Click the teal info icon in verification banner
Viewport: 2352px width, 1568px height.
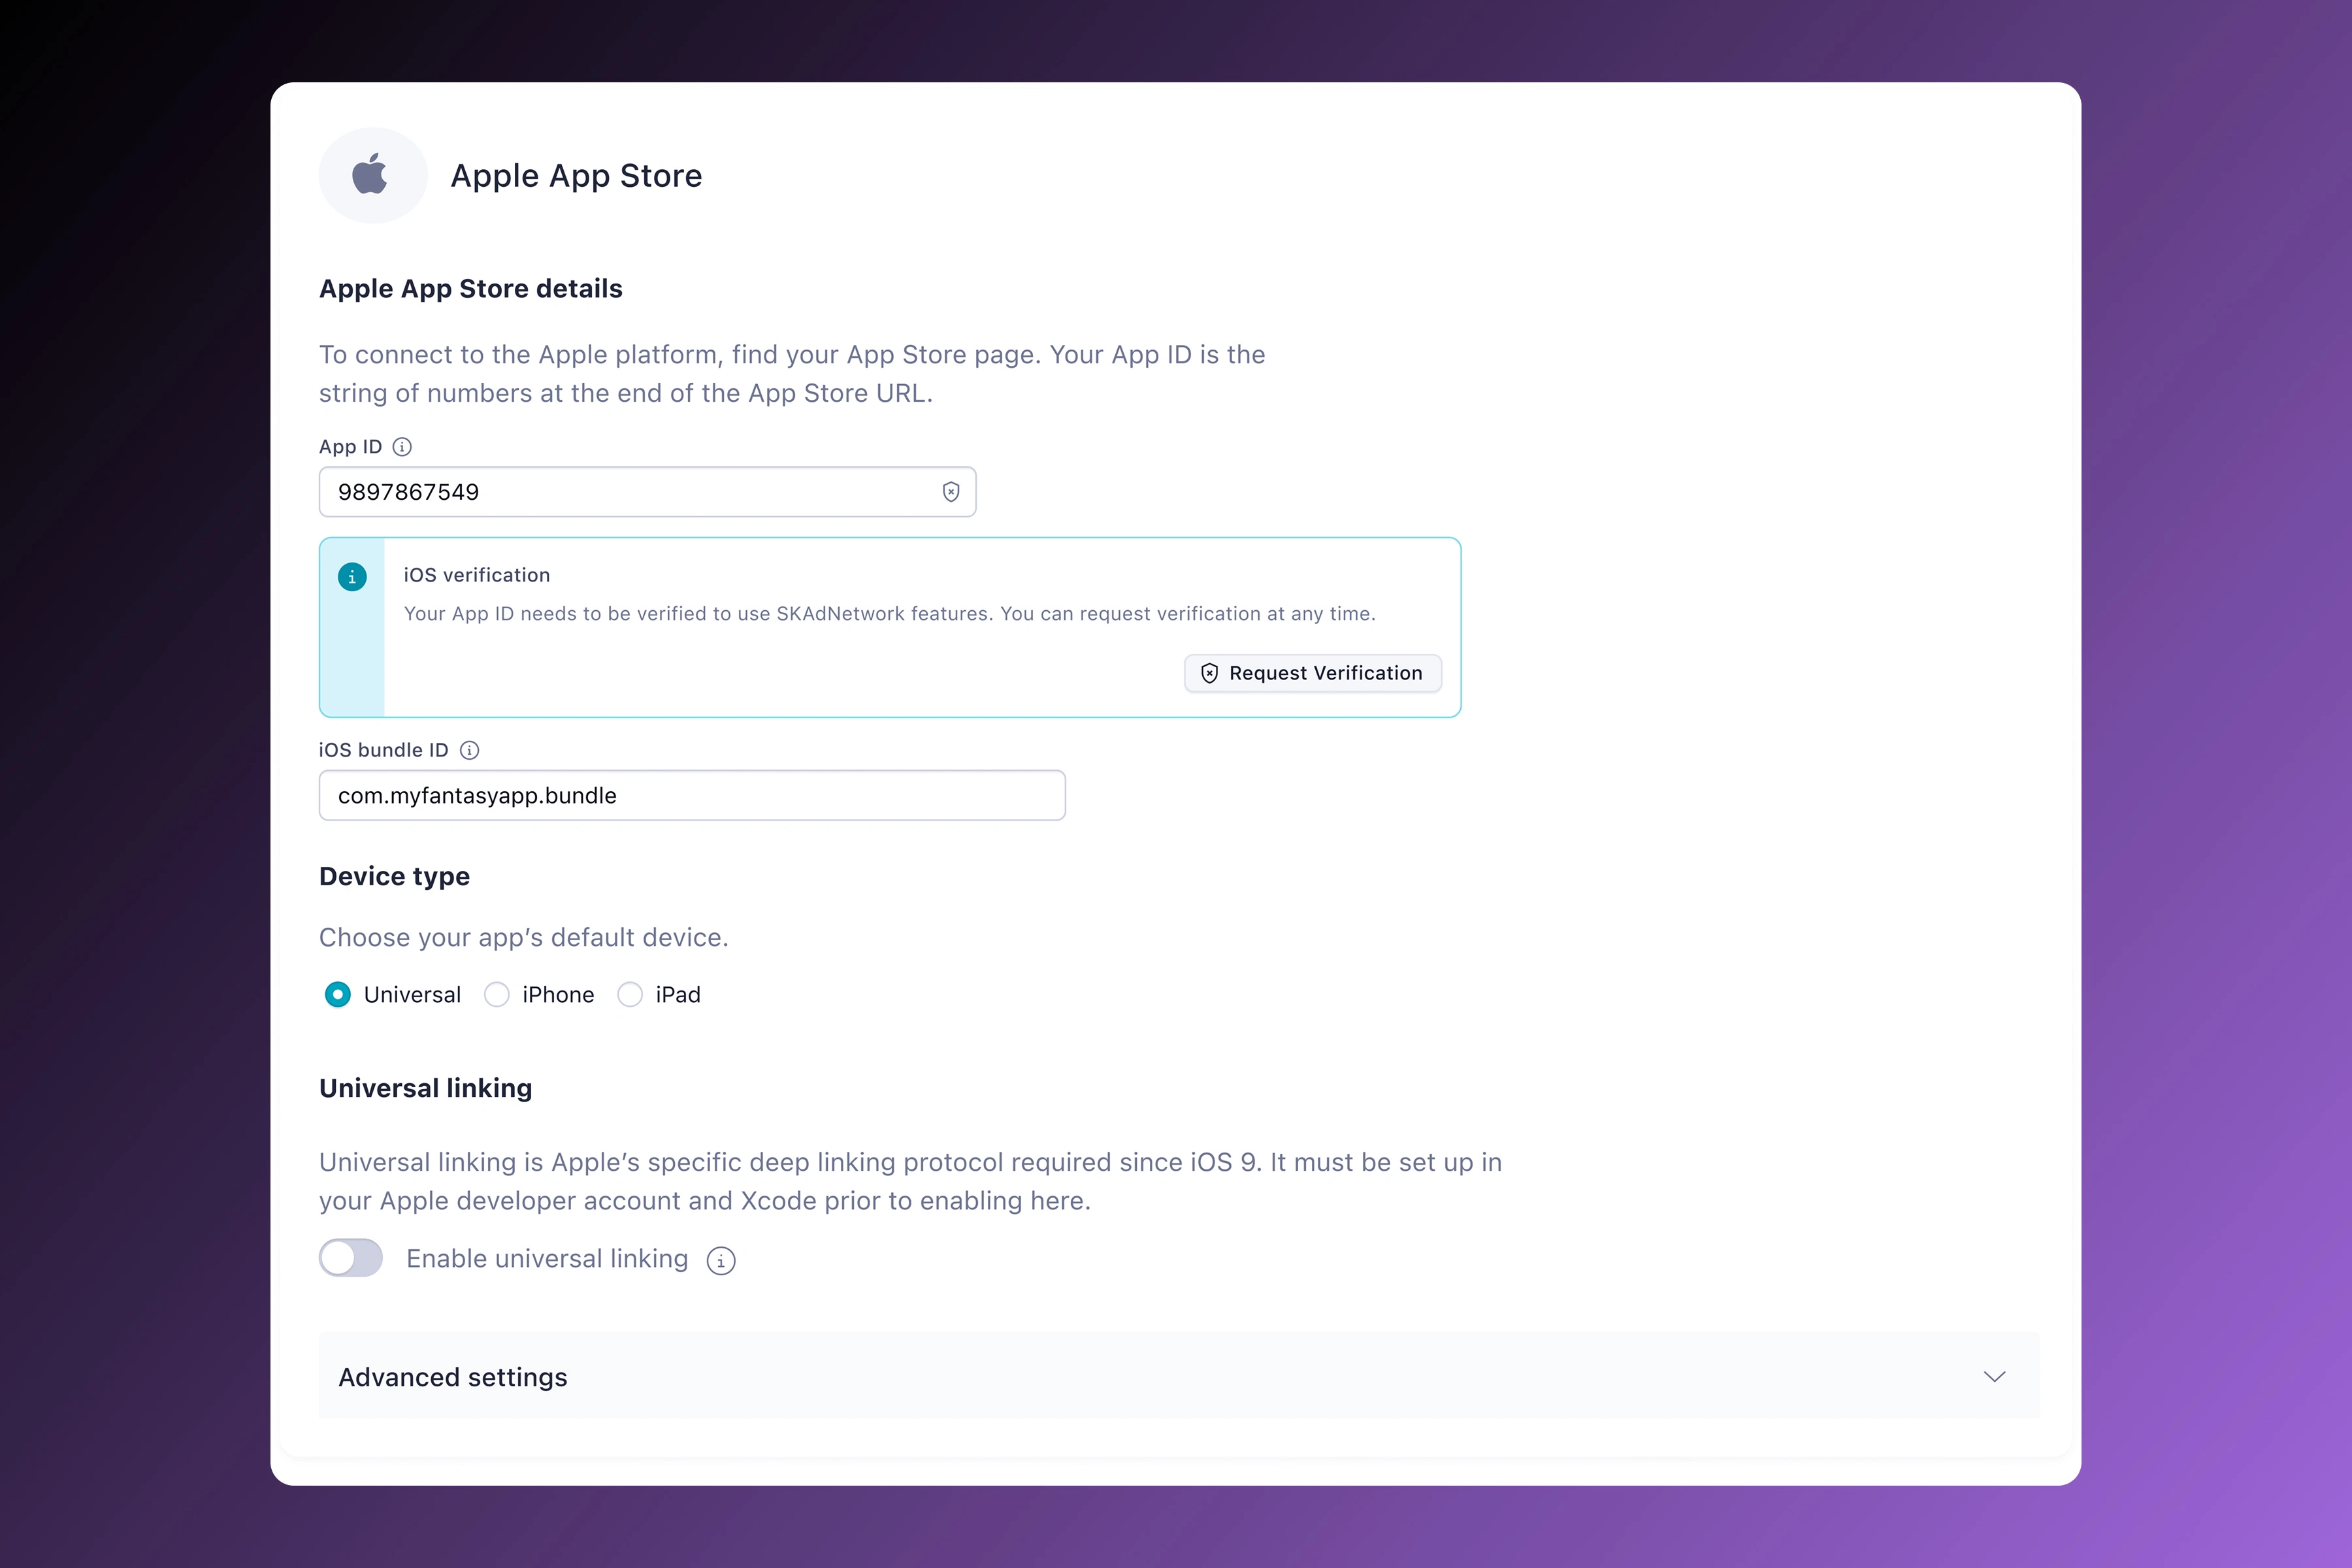point(352,577)
